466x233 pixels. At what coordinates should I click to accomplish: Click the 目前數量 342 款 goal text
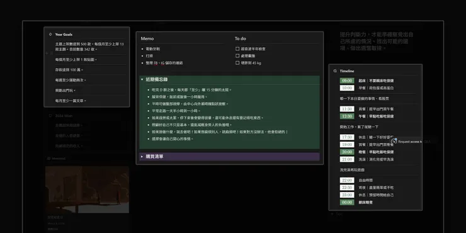83,49
